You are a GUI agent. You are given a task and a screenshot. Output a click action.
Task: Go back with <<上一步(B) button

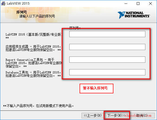93,115
